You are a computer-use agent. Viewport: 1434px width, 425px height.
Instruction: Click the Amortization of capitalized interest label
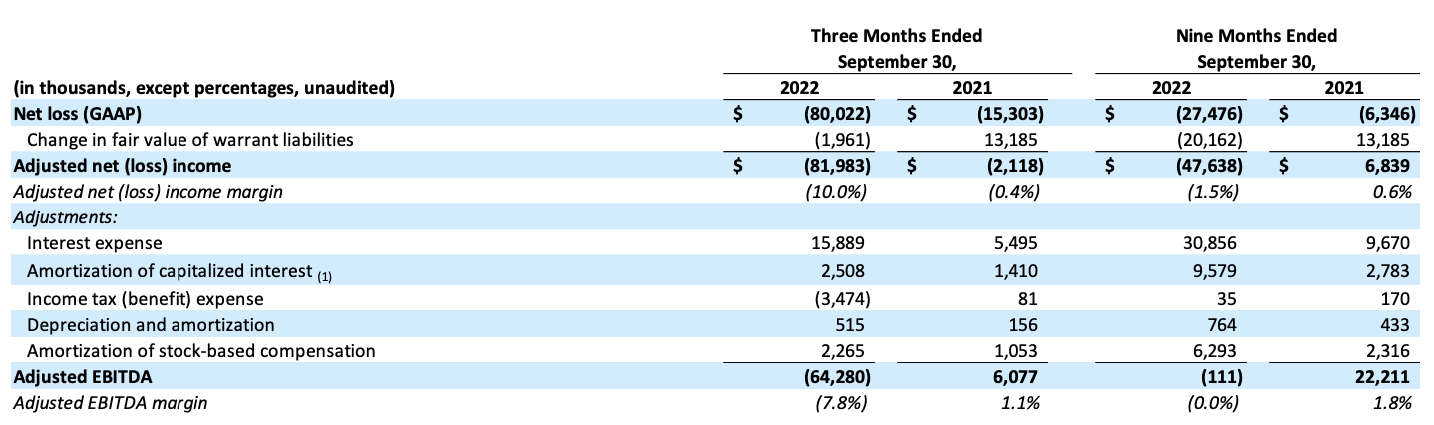pos(168,271)
